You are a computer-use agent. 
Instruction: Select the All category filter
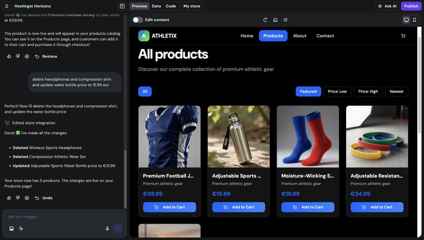(x=145, y=91)
